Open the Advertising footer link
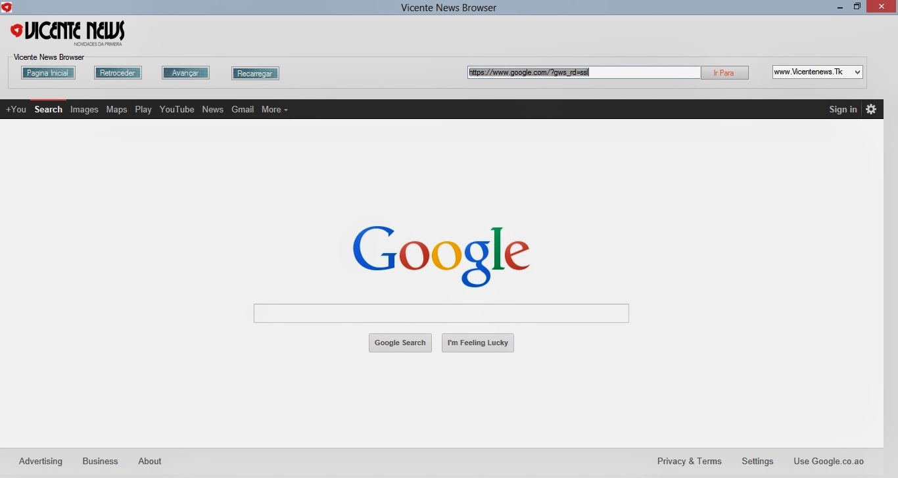 pos(41,461)
